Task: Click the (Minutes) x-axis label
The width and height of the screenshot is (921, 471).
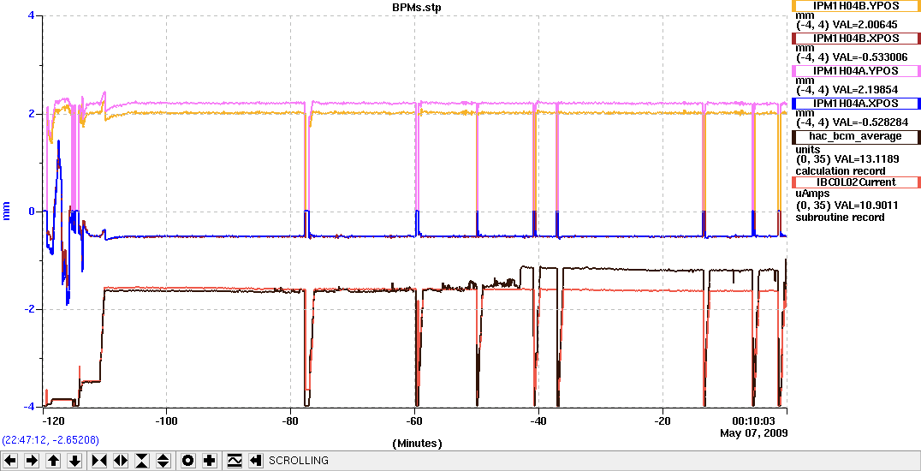Action: pos(417,443)
